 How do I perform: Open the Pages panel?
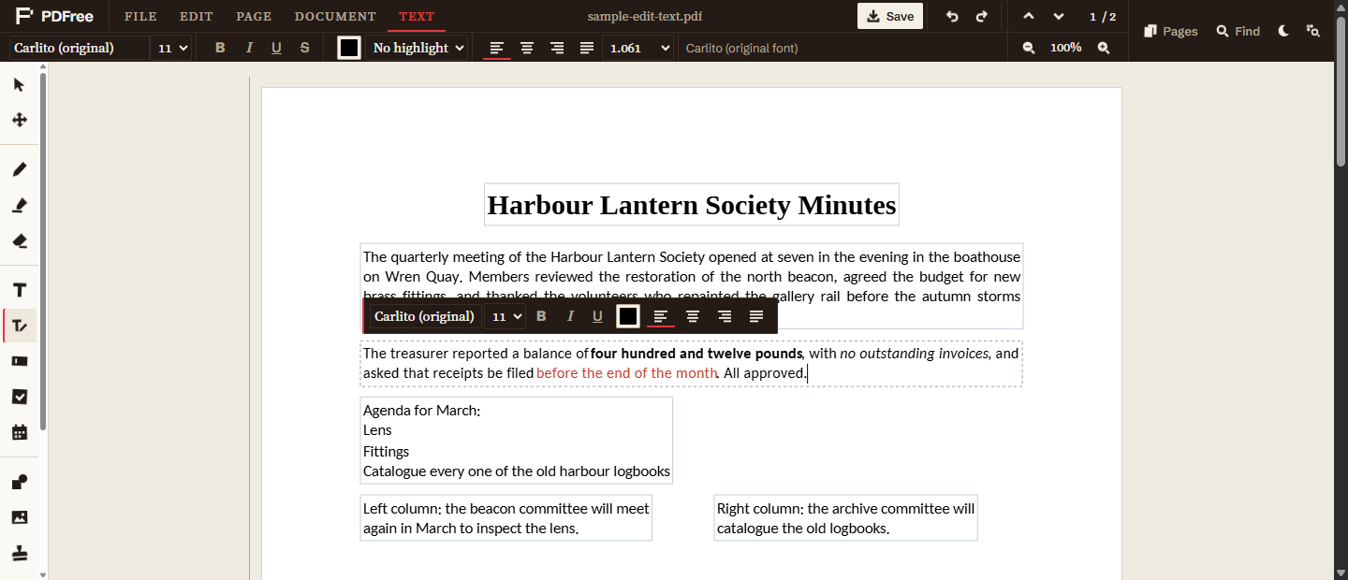(1171, 31)
